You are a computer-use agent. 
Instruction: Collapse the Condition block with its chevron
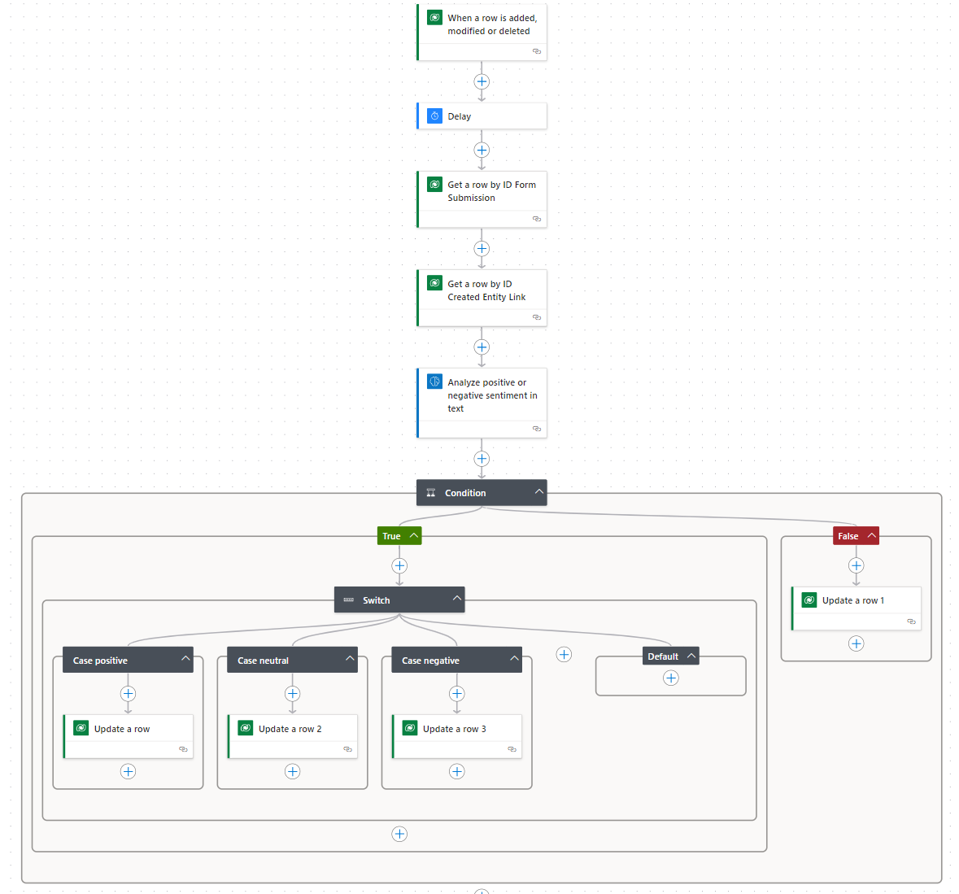[x=539, y=491]
